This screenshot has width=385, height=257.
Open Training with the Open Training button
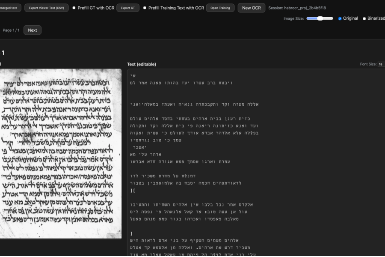pos(220,8)
